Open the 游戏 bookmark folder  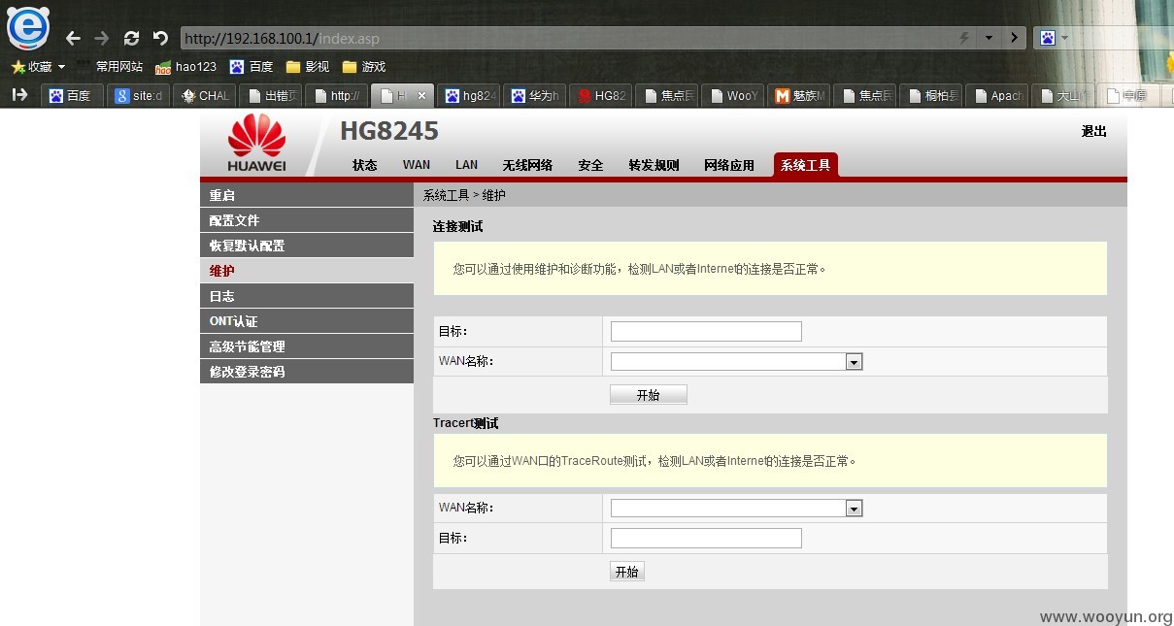364,67
